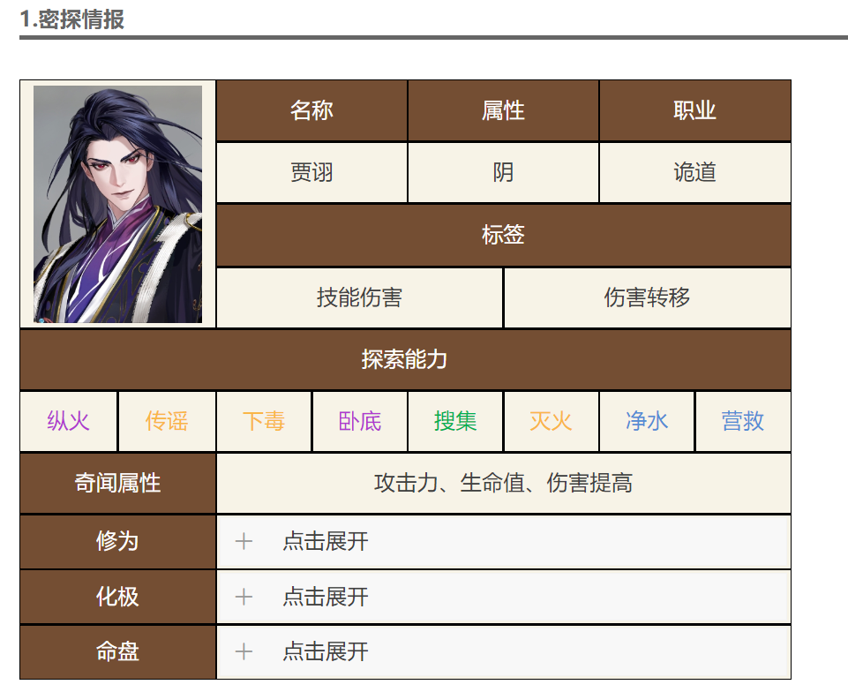This screenshot has width=848, height=692.
Task: Click the 贾诩 character portrait
Action: tap(118, 204)
